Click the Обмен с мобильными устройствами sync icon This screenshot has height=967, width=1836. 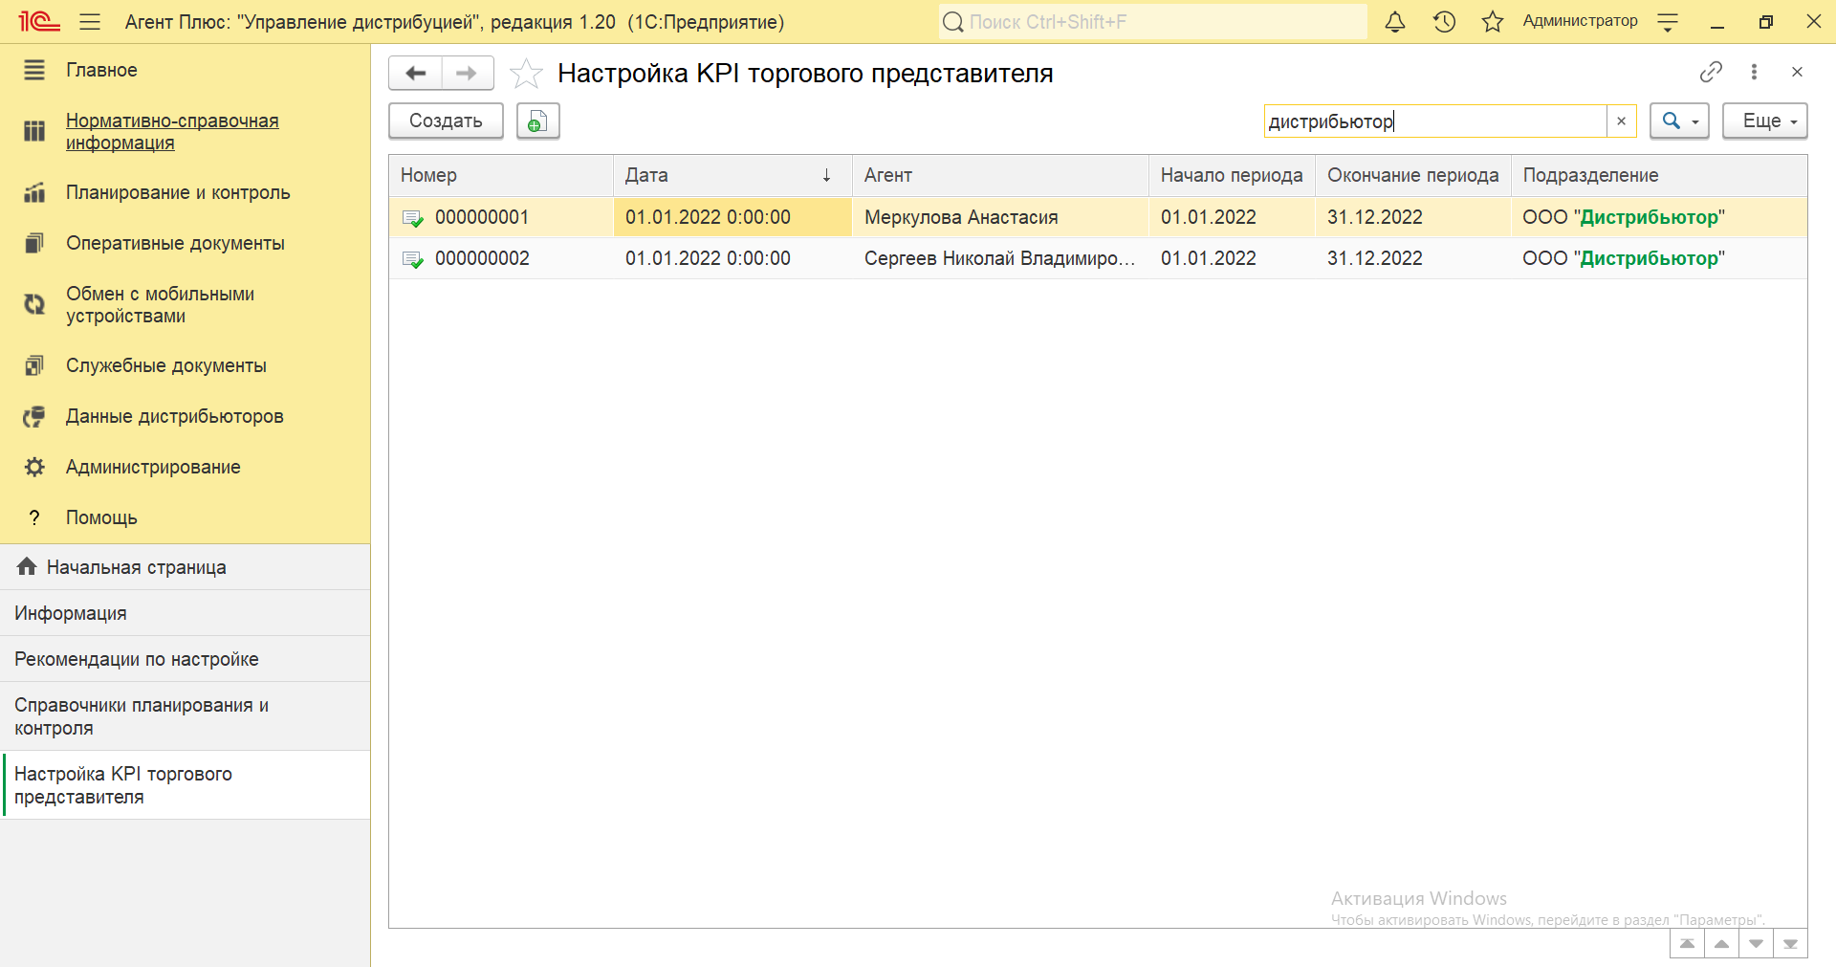[34, 304]
